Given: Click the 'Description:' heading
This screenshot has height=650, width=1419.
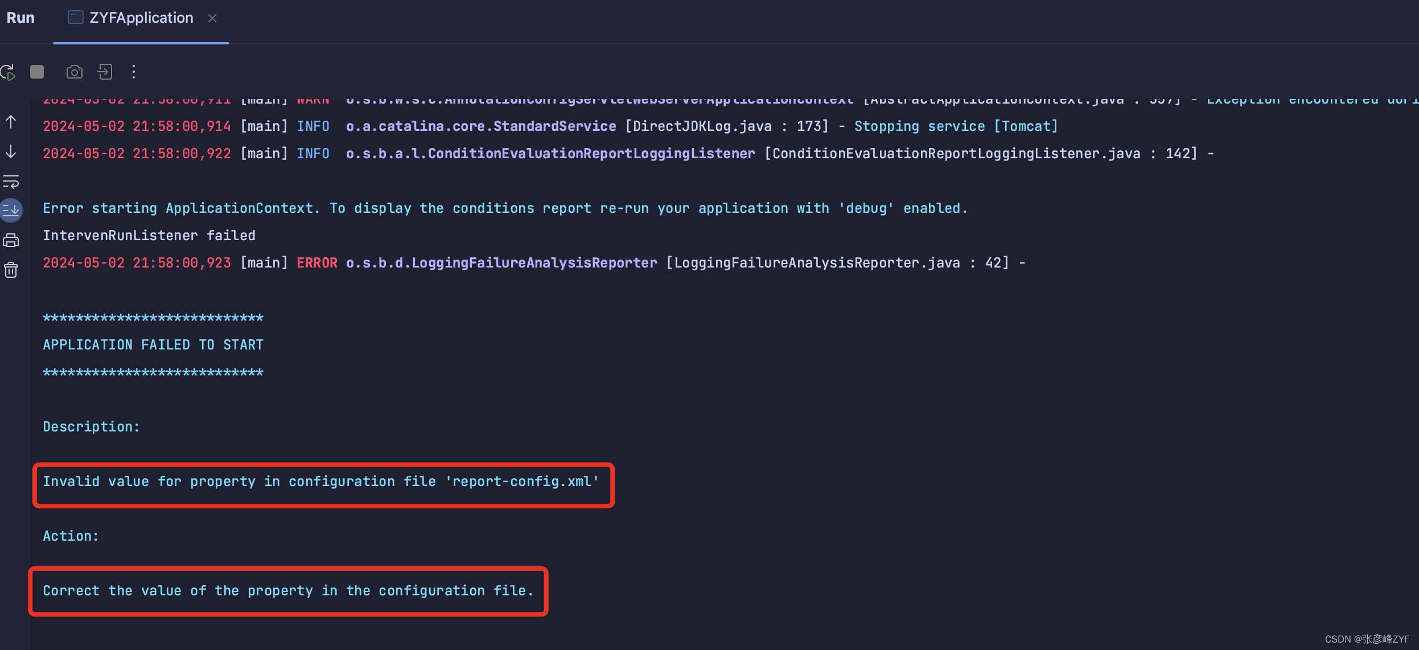Looking at the screenshot, I should click(91, 427).
